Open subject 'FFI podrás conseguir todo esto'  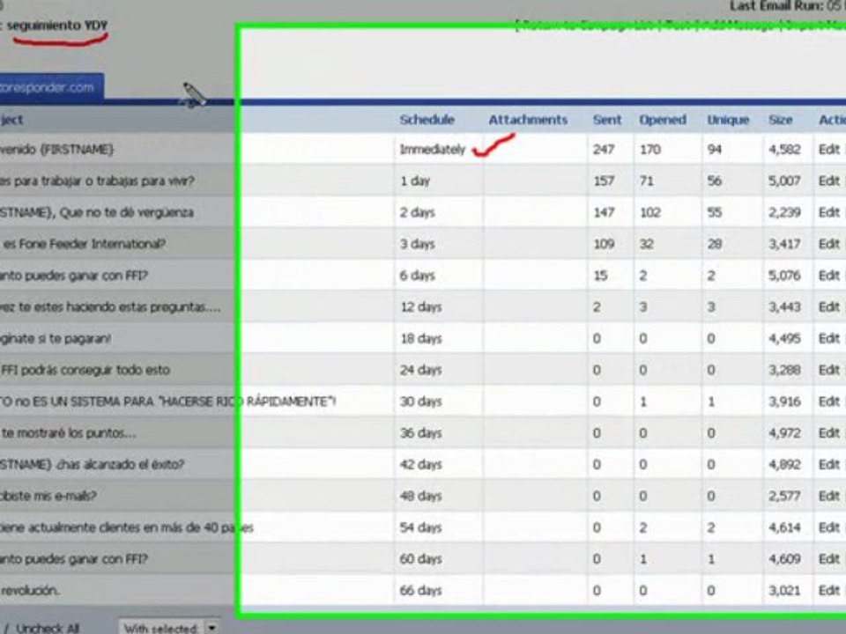coord(85,370)
